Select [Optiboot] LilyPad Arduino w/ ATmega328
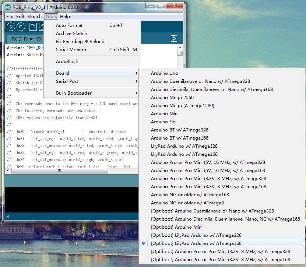The image size is (306, 267). pyautogui.click(x=222, y=235)
